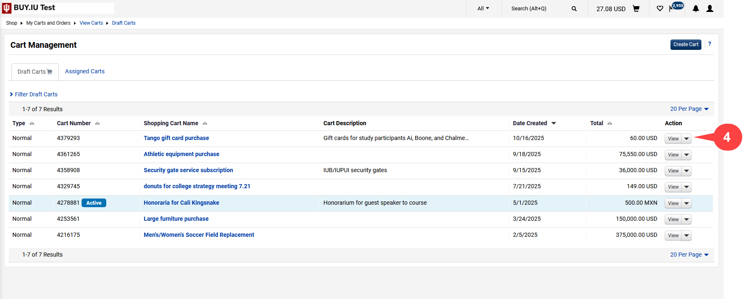743x299 pixels.
Task: Open favorites heart icon
Action: coord(660,9)
